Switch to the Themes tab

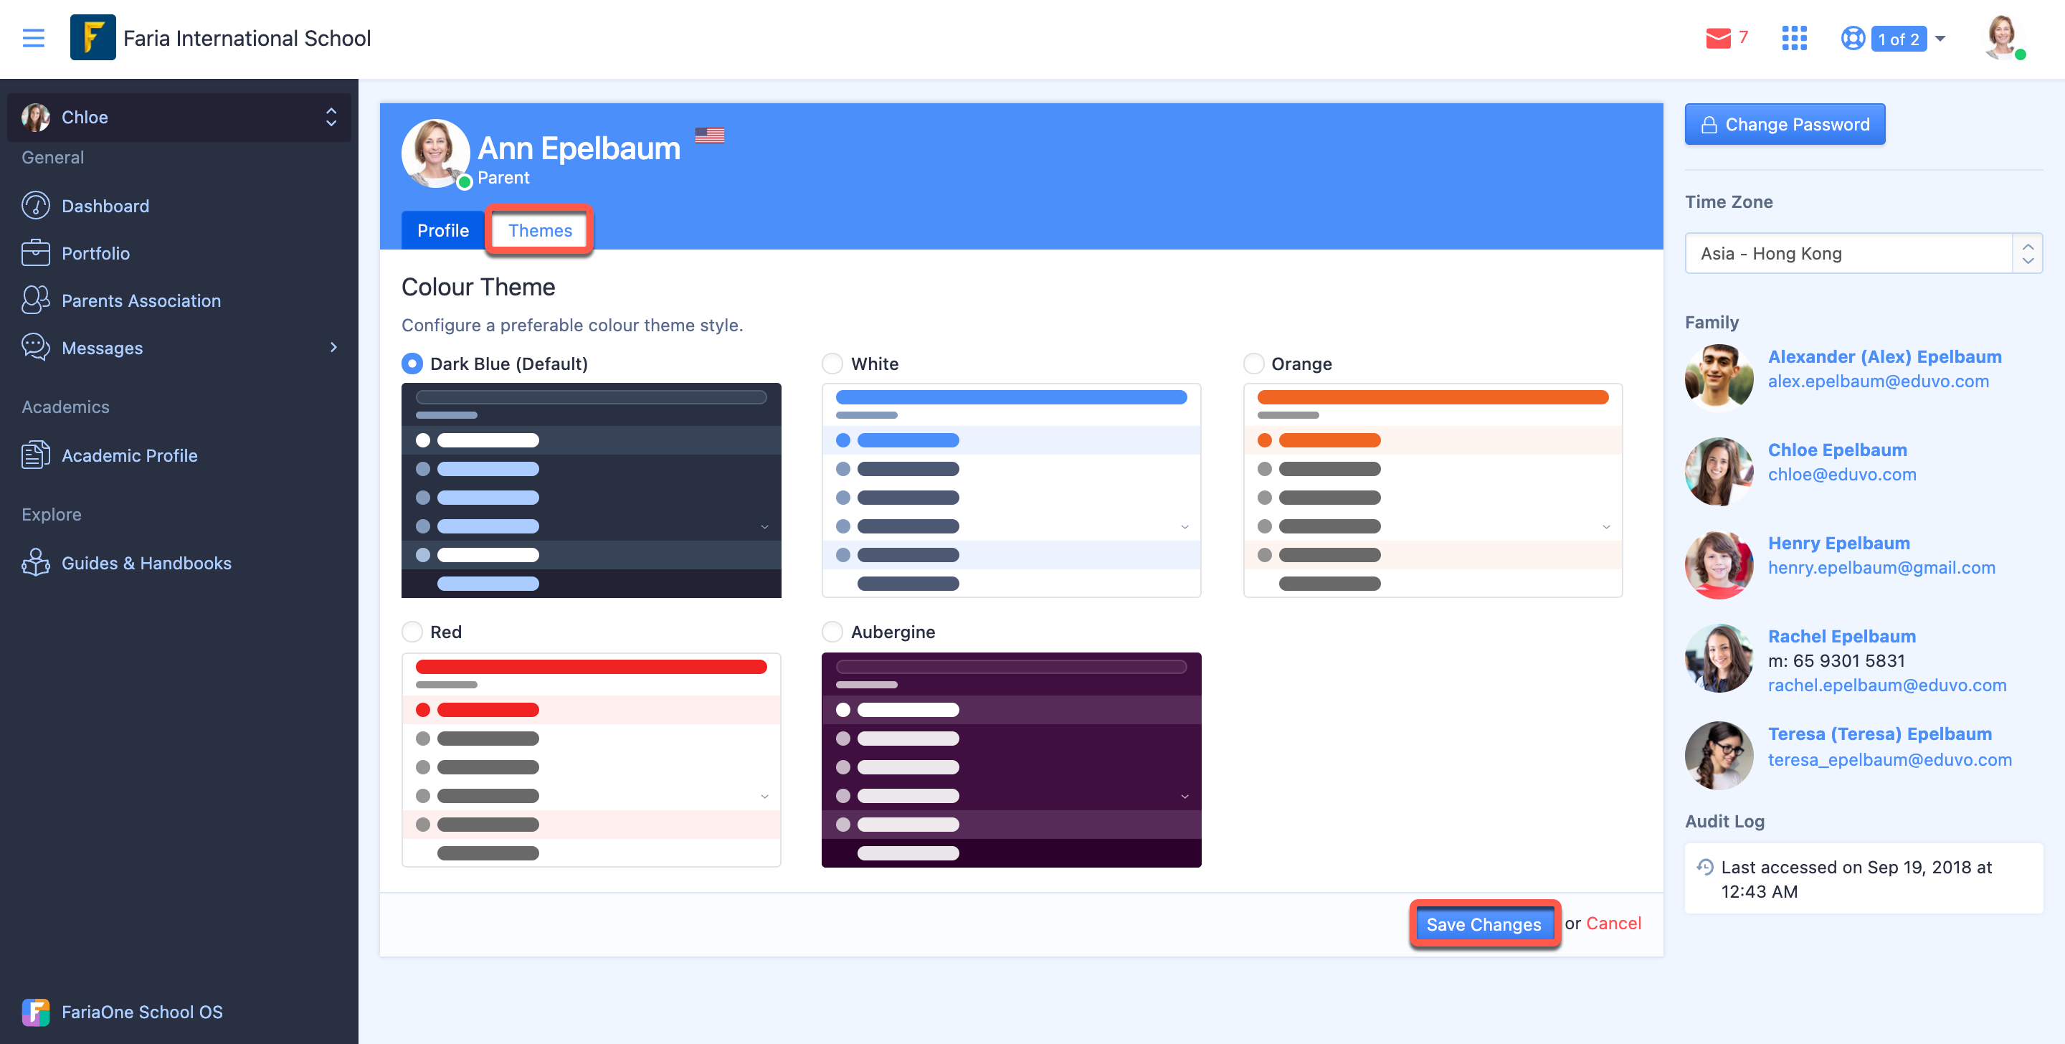click(539, 230)
